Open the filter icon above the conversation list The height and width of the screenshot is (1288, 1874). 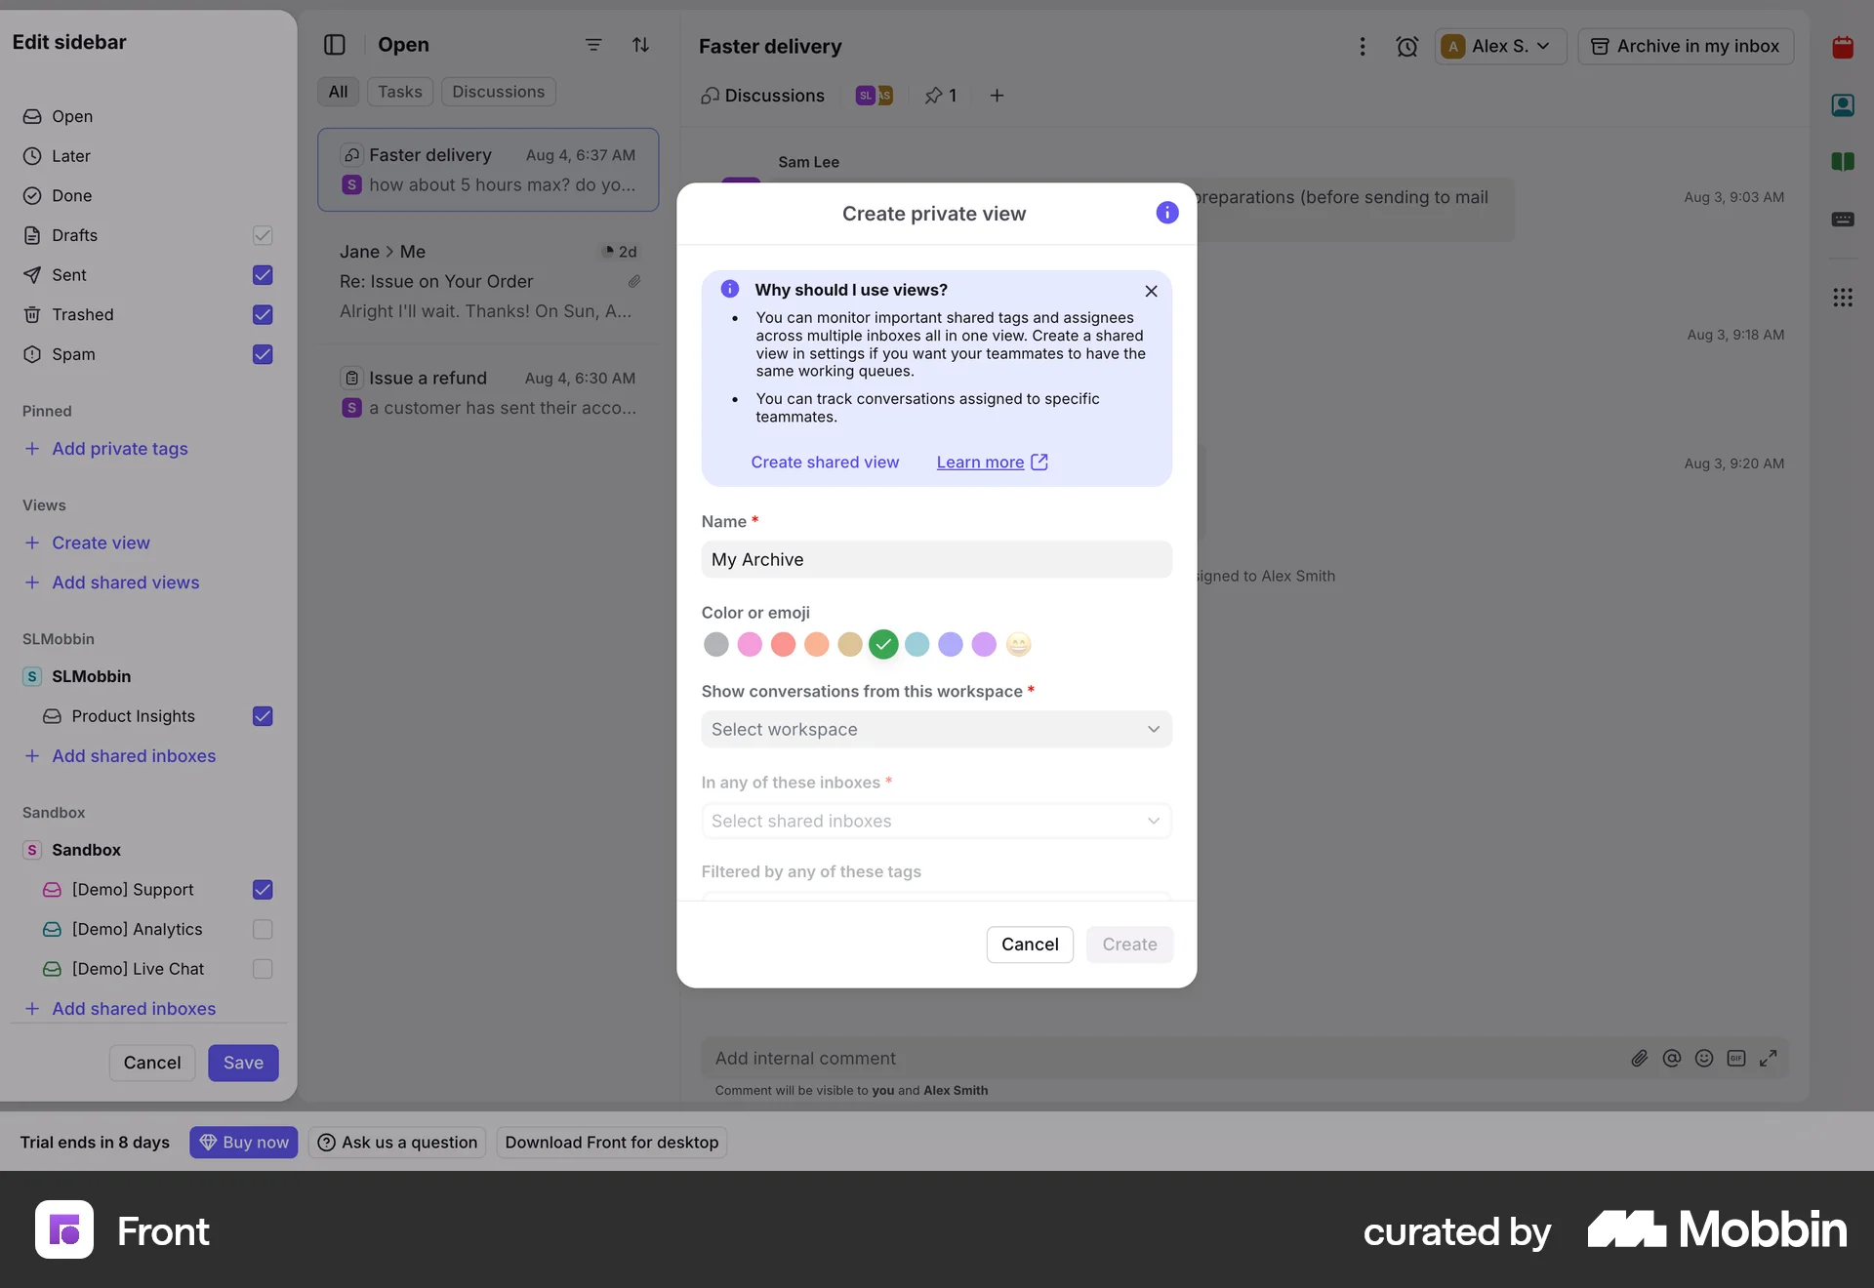point(592,45)
